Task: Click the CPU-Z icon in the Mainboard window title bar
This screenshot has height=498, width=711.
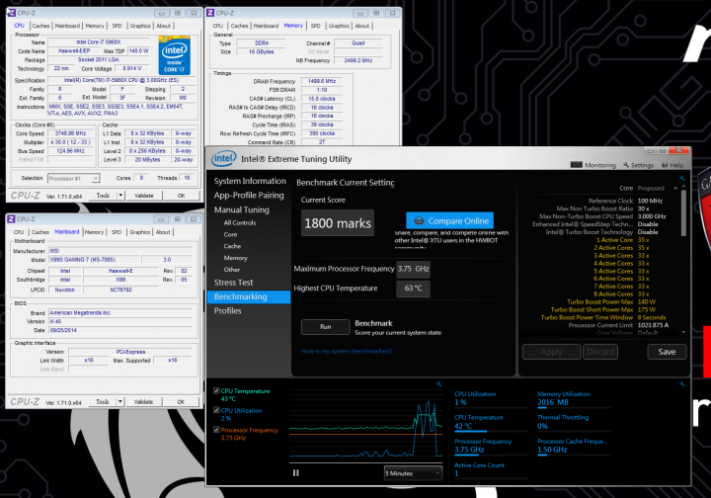Action: [x=11, y=218]
